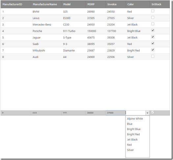Choose Blue in the color dropdown list
This screenshot has width=173, height=160.
pos(137,124)
